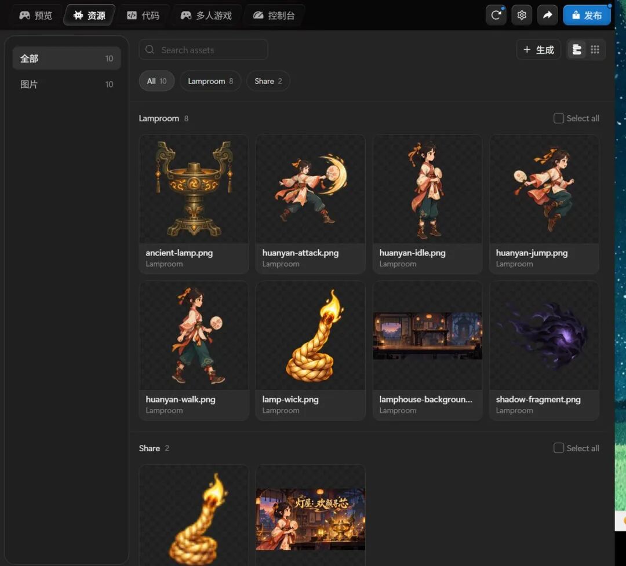The height and width of the screenshot is (566, 626).
Task: Click the share arrow icon
Action: point(547,15)
